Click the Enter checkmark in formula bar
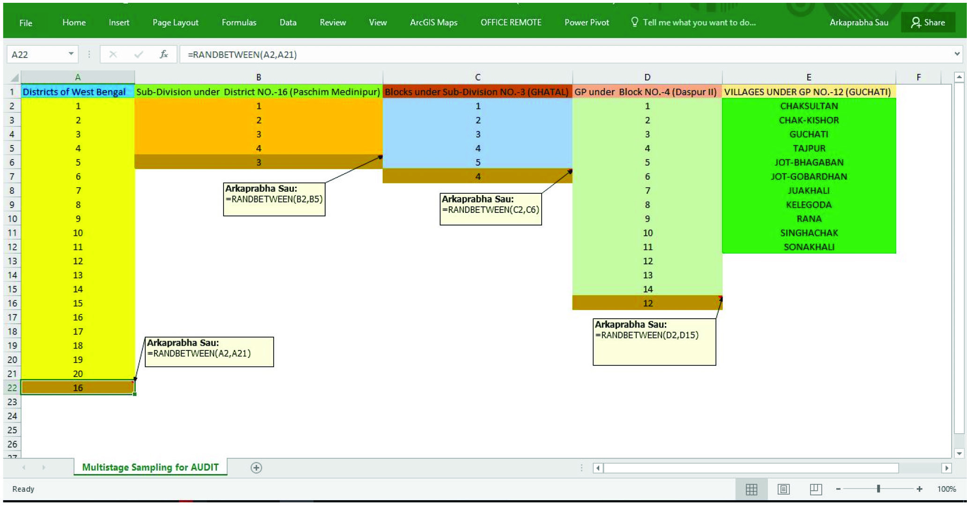The image size is (967, 510). pos(138,54)
